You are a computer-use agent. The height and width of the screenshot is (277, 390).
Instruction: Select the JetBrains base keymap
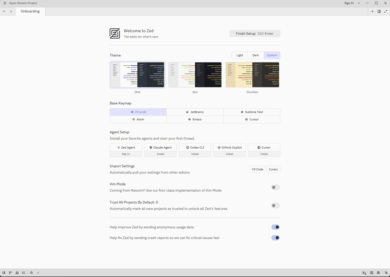(195, 112)
